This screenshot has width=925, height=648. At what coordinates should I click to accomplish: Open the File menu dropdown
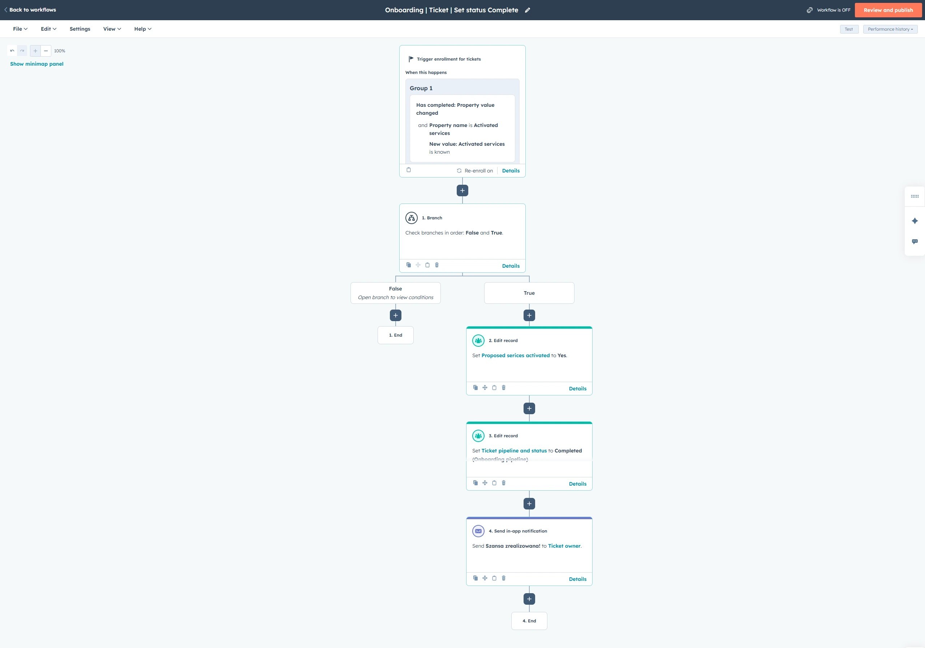click(x=20, y=29)
